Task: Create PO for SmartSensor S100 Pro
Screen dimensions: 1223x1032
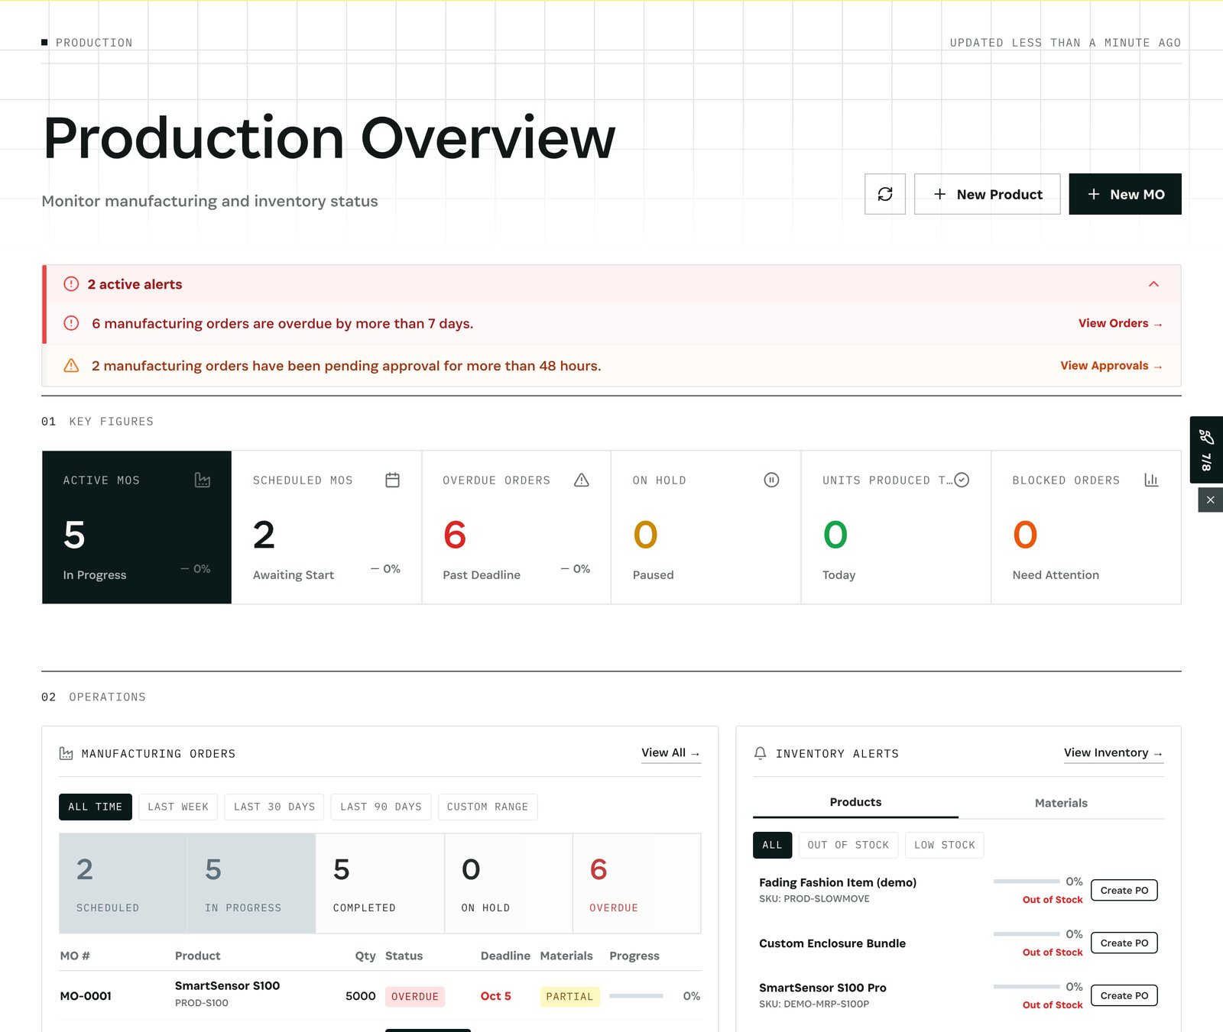Action: pos(1124,995)
